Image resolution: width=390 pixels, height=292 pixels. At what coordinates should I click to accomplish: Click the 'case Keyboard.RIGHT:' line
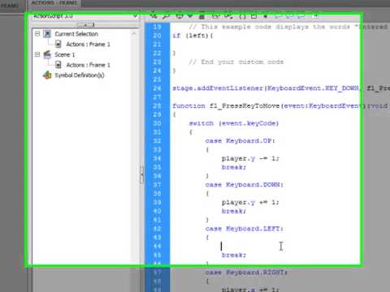246,273
